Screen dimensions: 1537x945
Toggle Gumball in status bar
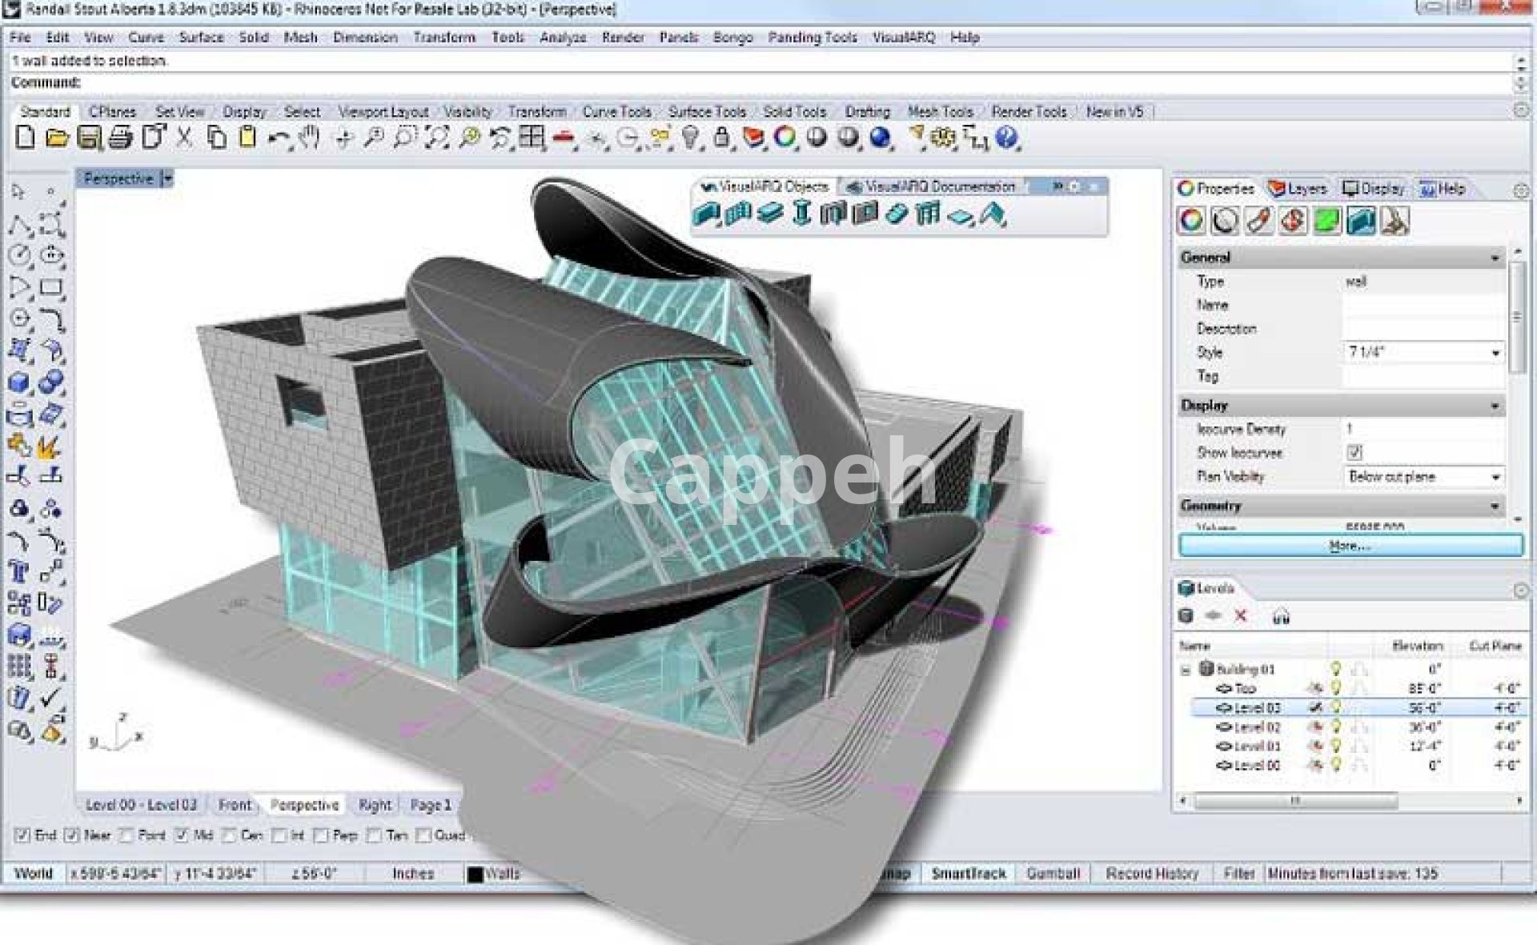point(1053,874)
